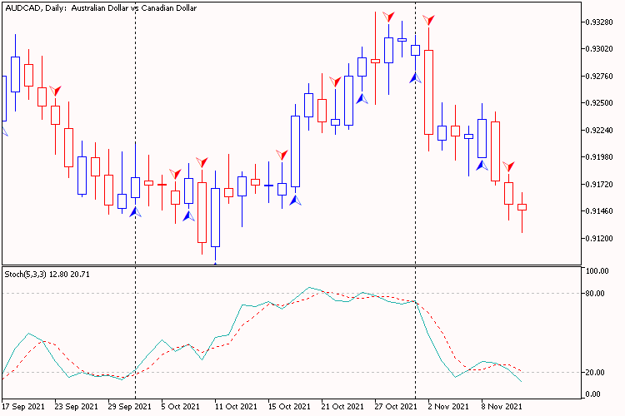
Task: Click the large red candle at 2 Nov 2021
Action: [x=428, y=92]
